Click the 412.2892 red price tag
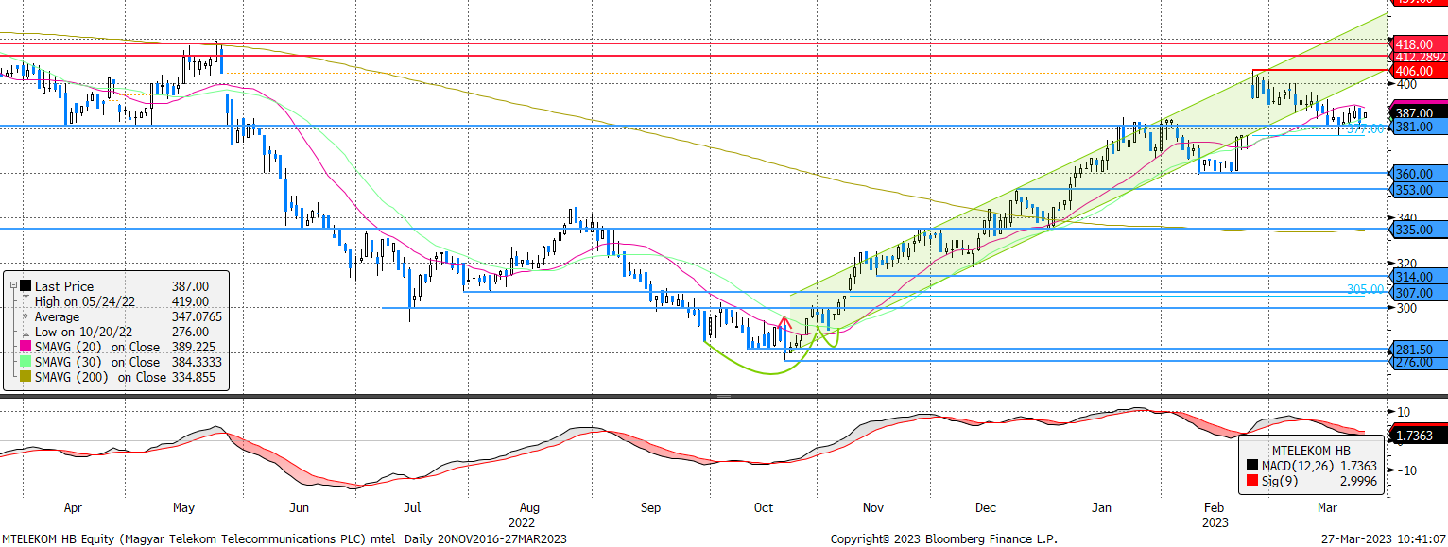 pos(1421,57)
